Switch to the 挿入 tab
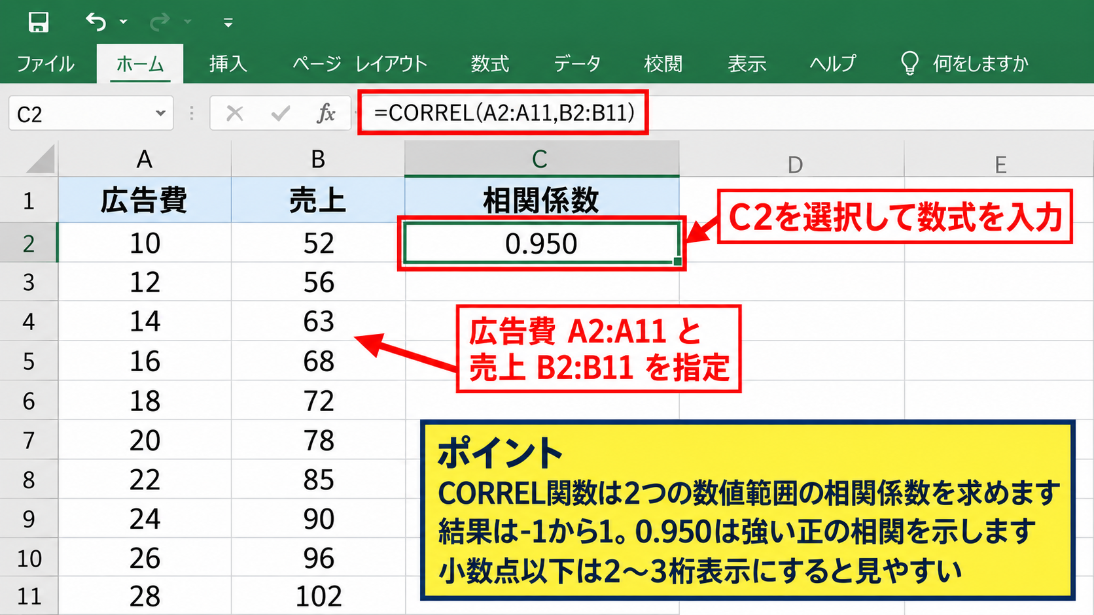 [x=228, y=63]
